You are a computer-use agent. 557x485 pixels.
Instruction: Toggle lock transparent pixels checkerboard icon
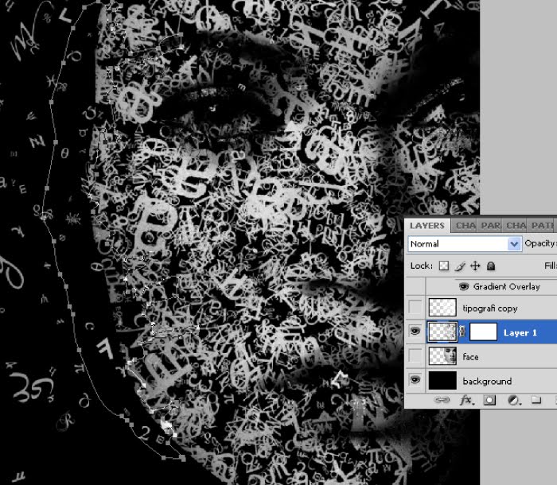pos(444,266)
